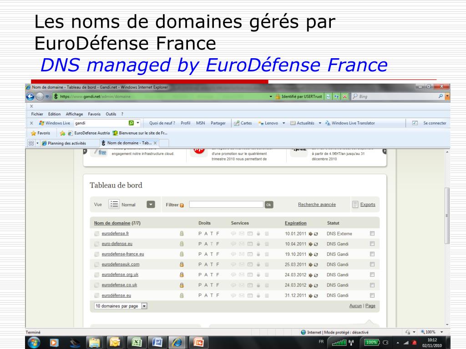Viewport: 466px width, 349px height.
Task: Click the red Stop loading icon
Action: click(345, 96)
